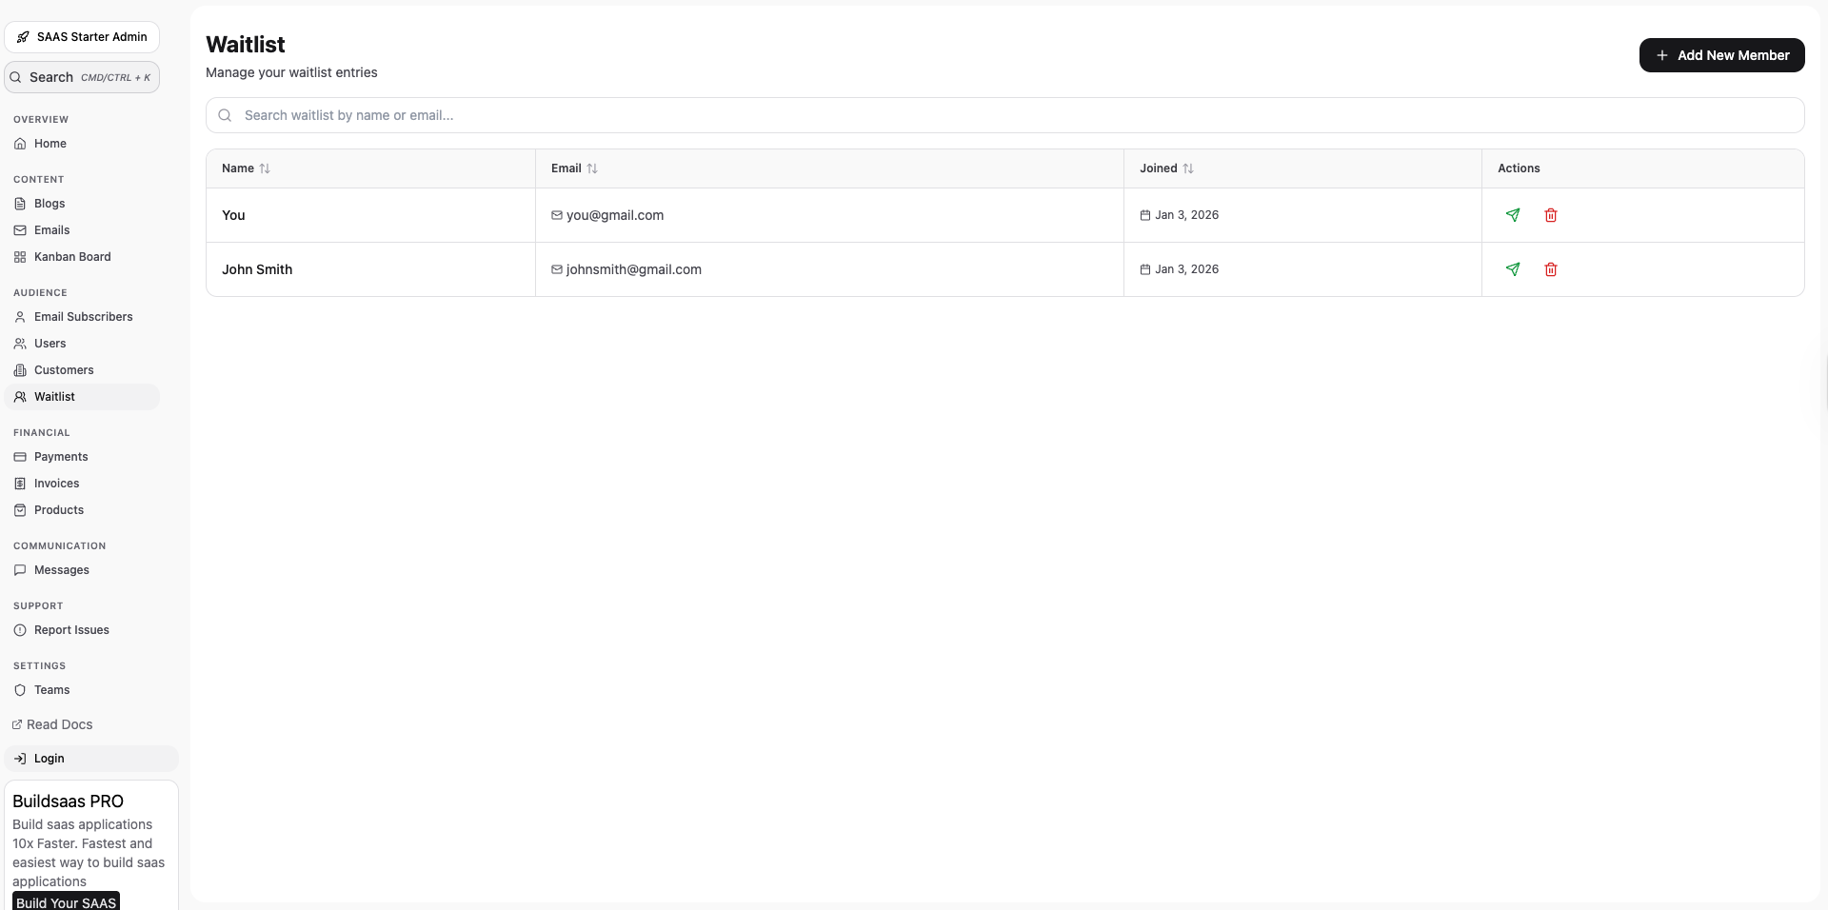Click Build Your SAAS button

pyautogui.click(x=66, y=901)
